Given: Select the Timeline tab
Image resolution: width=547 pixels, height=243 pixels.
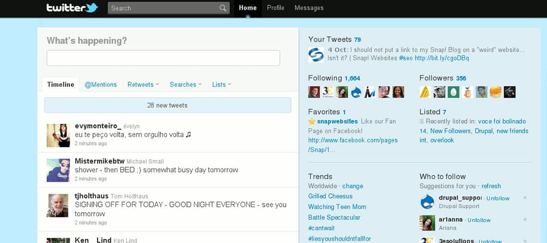Looking at the screenshot, I should pyautogui.click(x=61, y=85).
